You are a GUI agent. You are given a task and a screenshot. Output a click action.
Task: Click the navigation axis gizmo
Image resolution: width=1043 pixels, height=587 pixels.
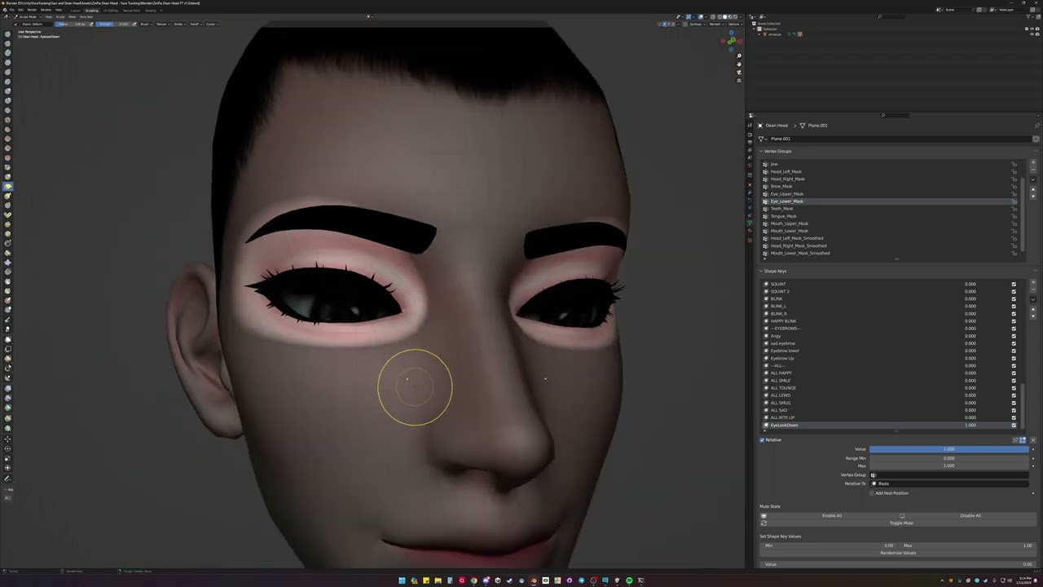[732, 41]
